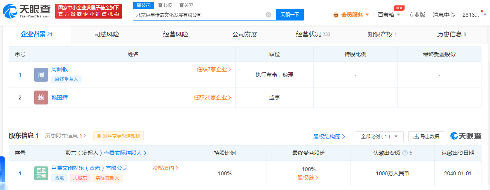This screenshot has width=490, height=190.
Task: Click the bell icon in the change notification button
Action: 99,136
